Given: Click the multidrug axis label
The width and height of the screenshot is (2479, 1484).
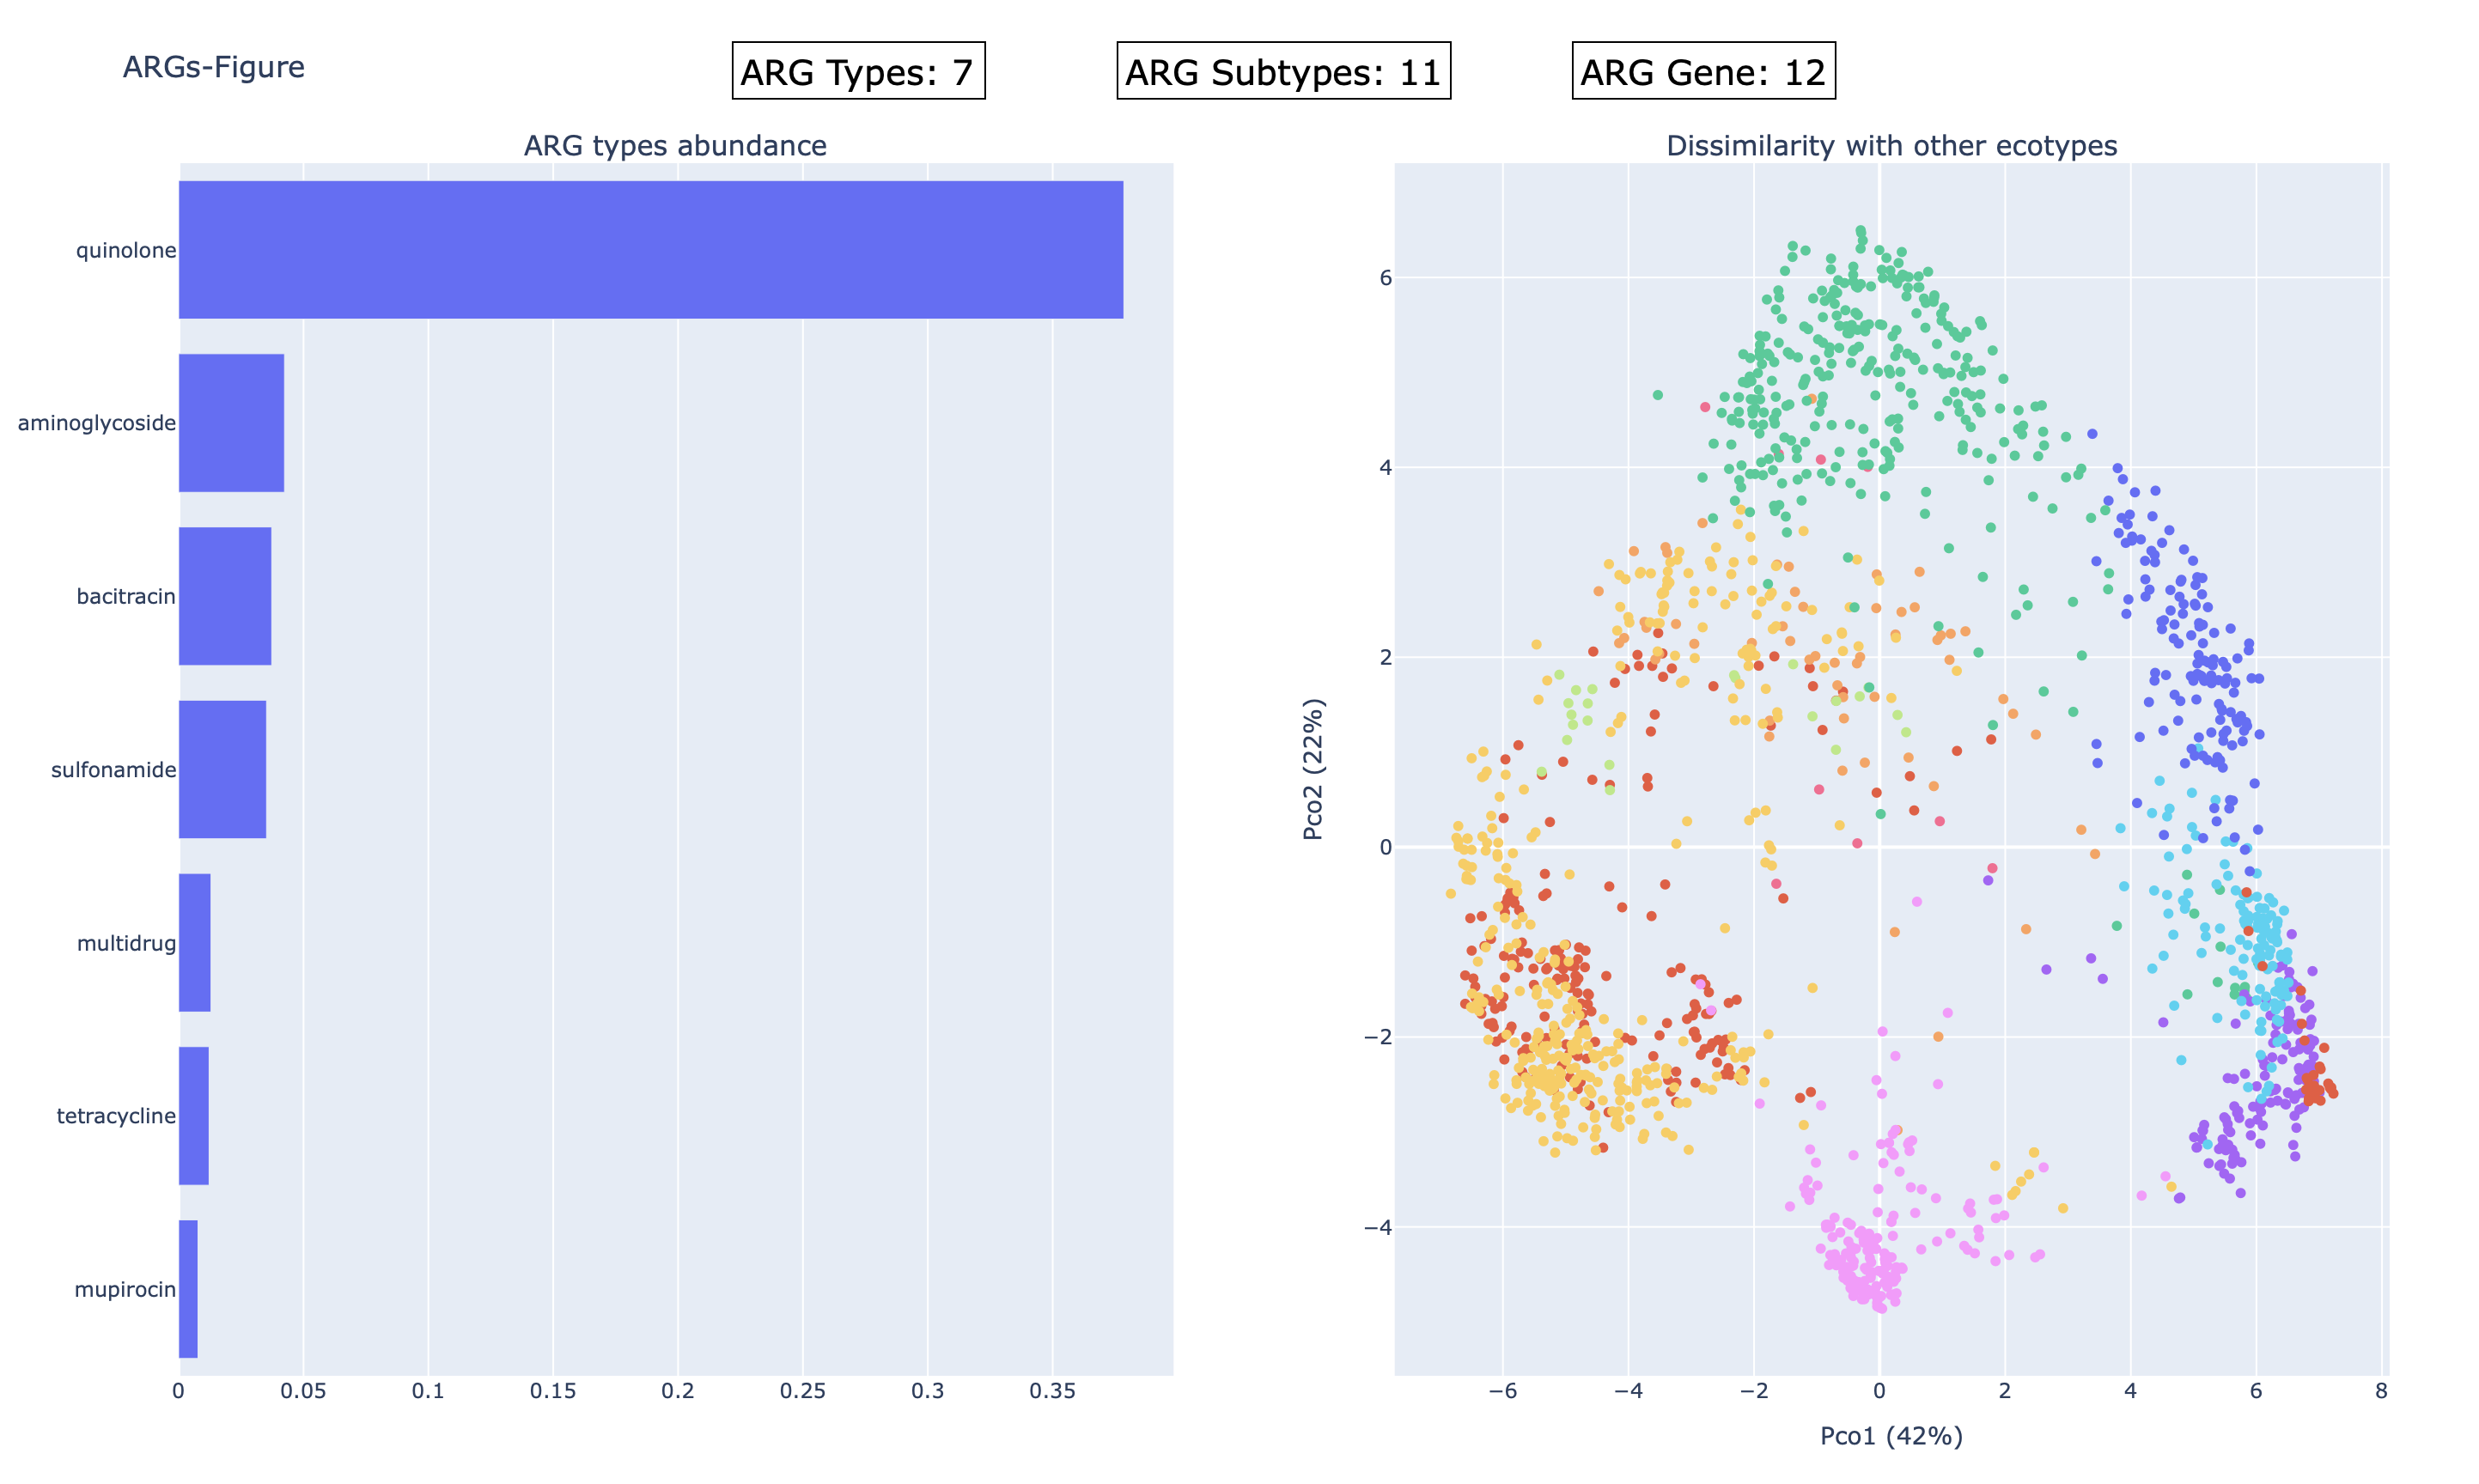Looking at the screenshot, I should tap(126, 943).
